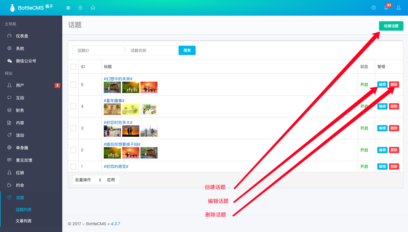Click the 活动 tag icon in the sidebar
408x232 pixels.
(x=9, y=135)
